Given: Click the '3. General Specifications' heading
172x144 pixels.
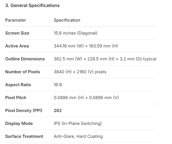Looking at the screenshot, I should click(x=32, y=5).
